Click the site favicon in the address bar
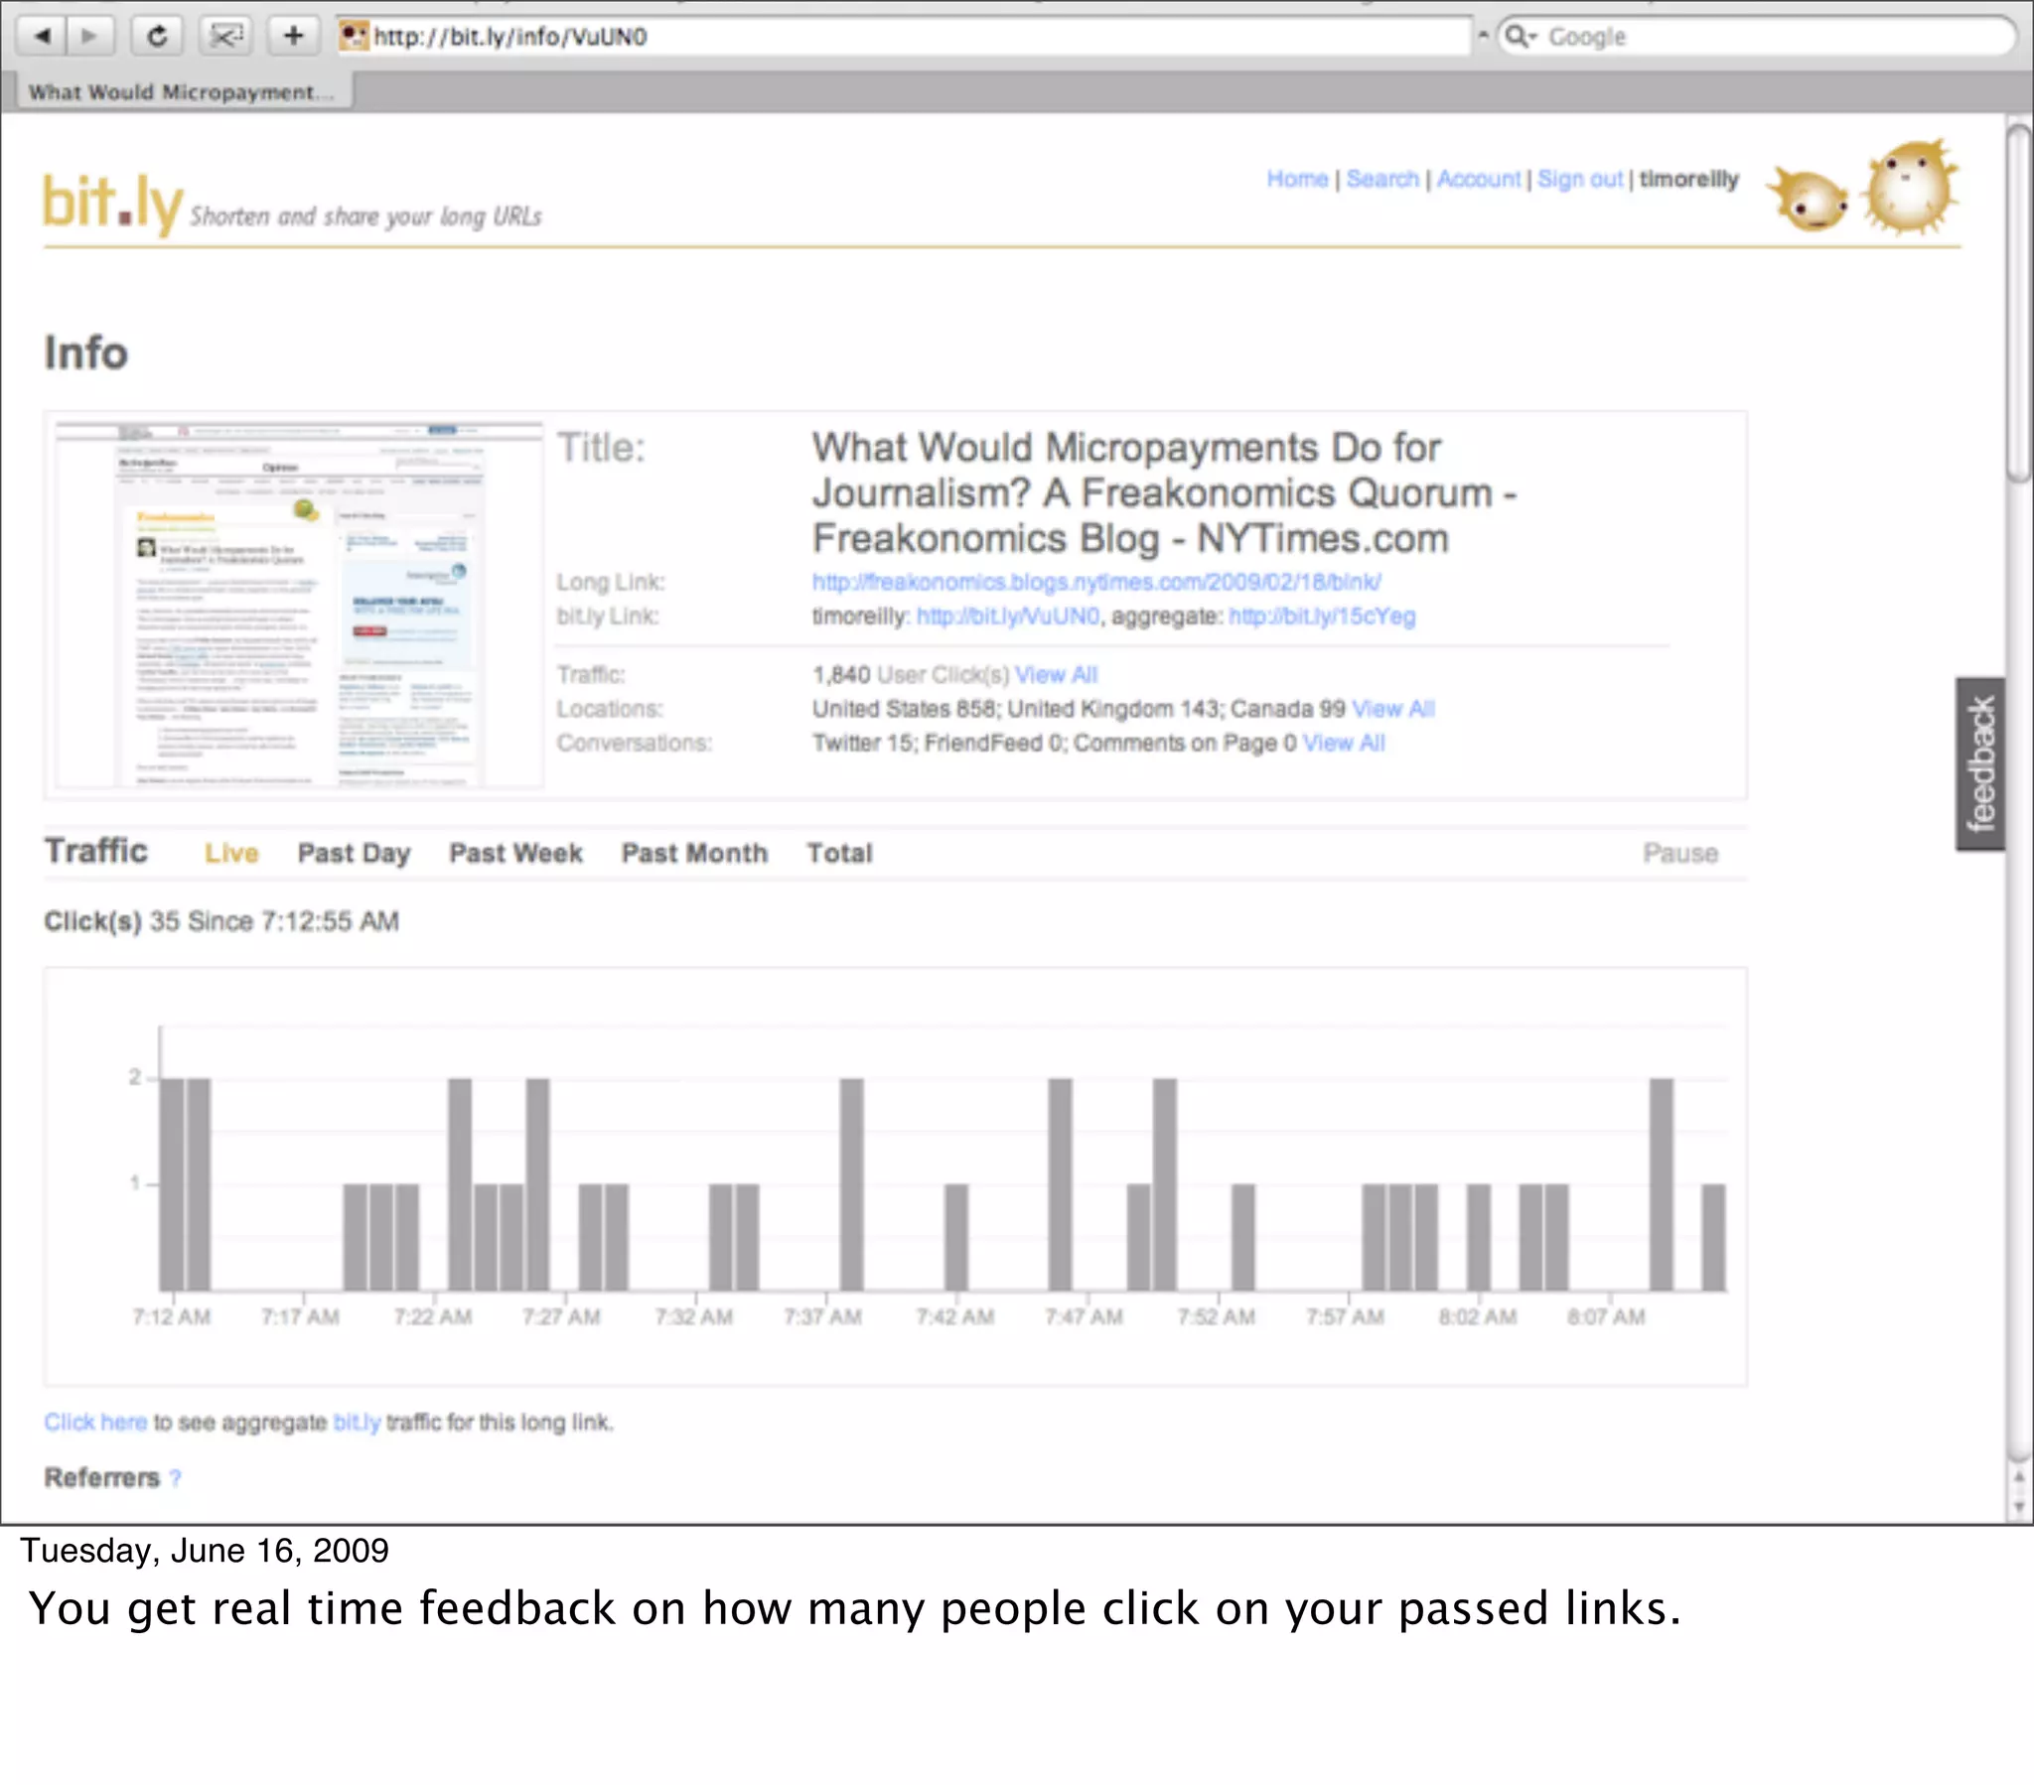The height and width of the screenshot is (1785, 2034). [x=354, y=37]
